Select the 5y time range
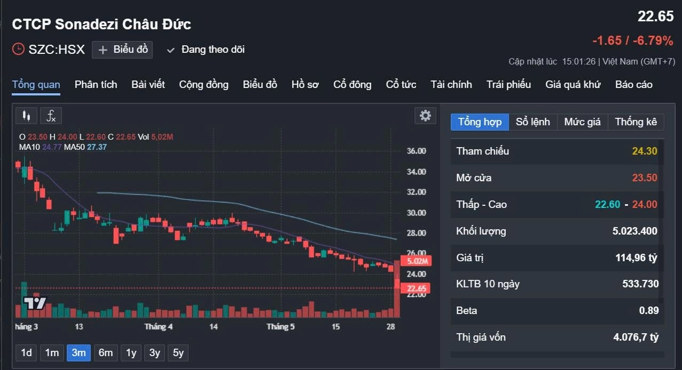Image resolution: width=682 pixels, height=370 pixels. click(178, 352)
